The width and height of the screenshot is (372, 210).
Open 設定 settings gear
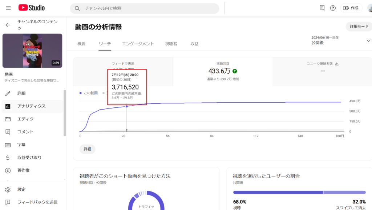point(8,190)
